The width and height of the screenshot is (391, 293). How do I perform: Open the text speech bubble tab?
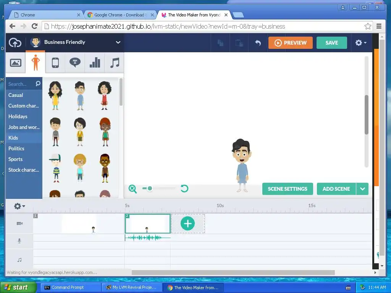pyautogui.click(x=75, y=63)
